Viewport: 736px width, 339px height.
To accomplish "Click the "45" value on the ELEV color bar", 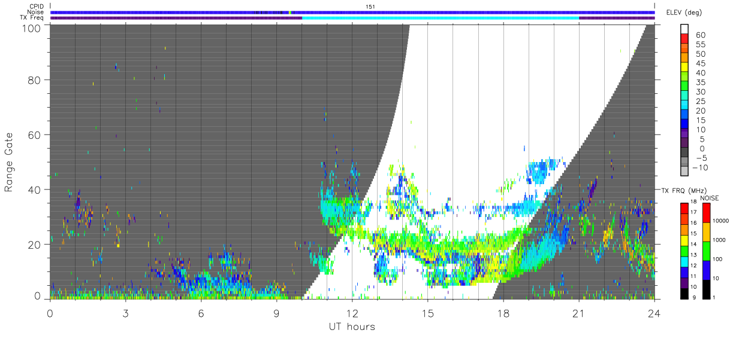I will pos(700,63).
